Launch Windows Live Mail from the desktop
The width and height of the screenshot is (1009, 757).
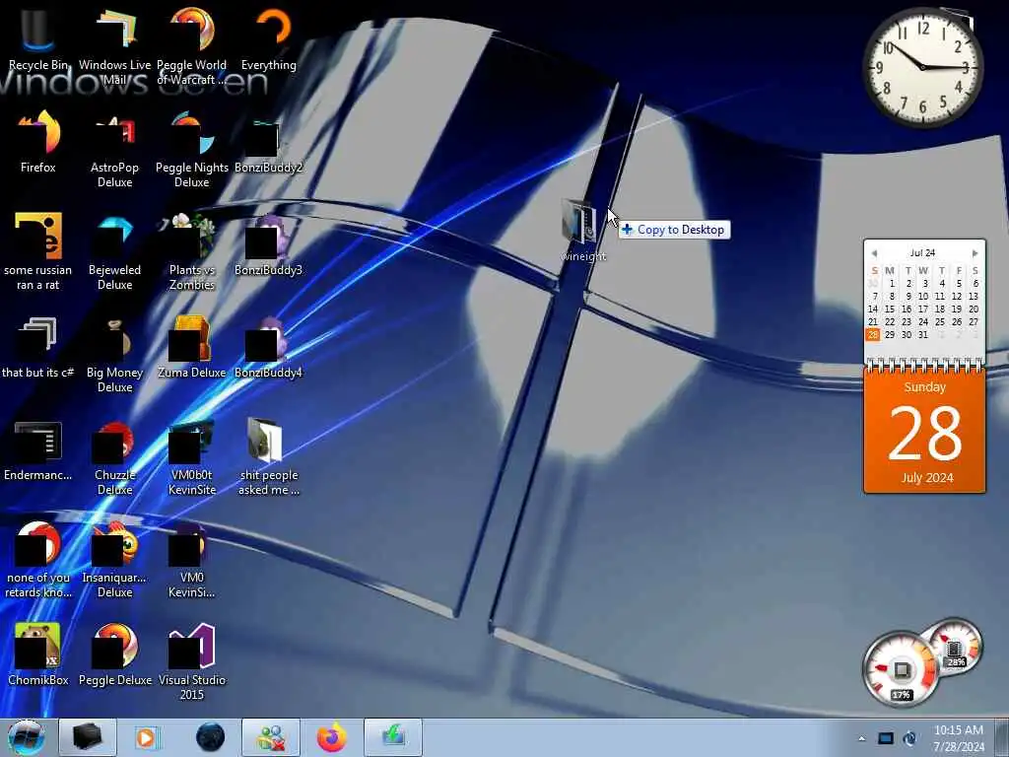(x=114, y=45)
